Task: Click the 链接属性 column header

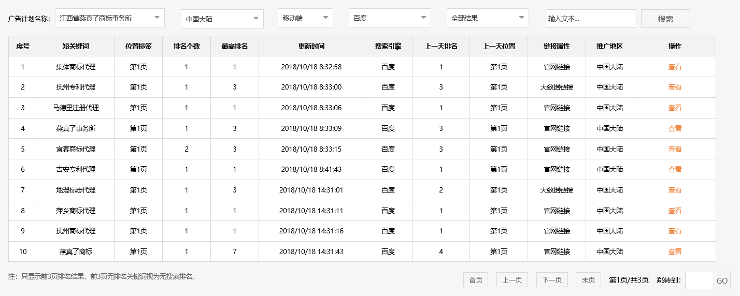Action: [557, 46]
